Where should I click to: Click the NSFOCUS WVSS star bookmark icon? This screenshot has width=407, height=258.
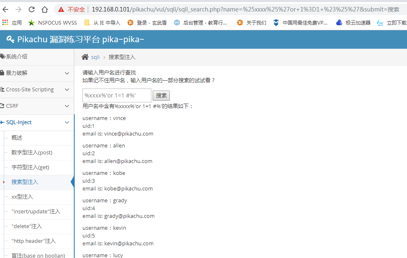(31, 23)
